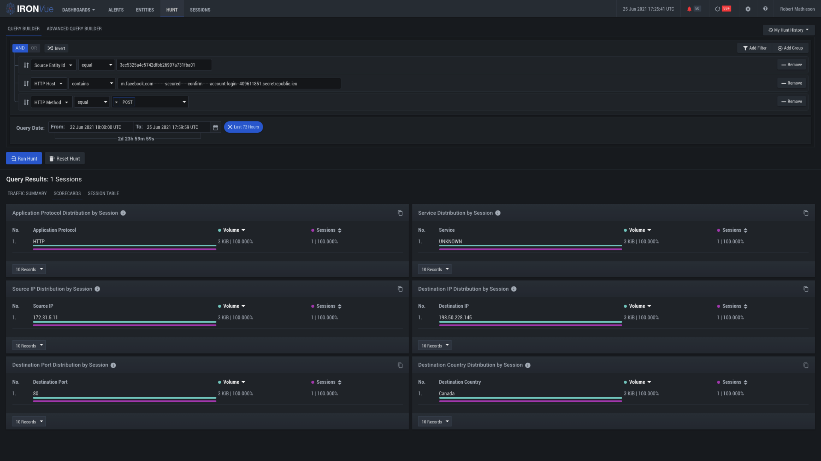Click the red alerts bell icon
The width and height of the screenshot is (821, 461).
(x=689, y=9)
